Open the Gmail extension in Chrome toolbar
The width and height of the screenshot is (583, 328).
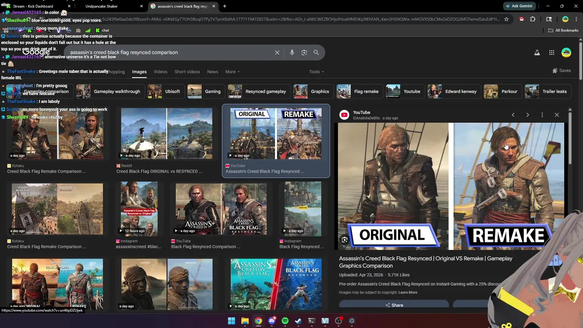pyautogui.click(x=522, y=19)
